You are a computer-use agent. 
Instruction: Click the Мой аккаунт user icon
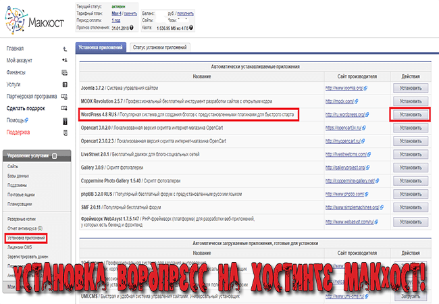(x=65, y=60)
